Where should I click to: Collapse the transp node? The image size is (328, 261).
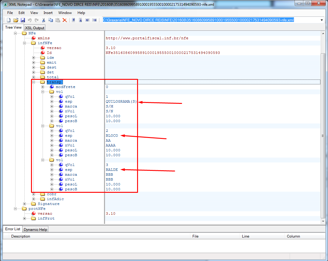click(33, 82)
